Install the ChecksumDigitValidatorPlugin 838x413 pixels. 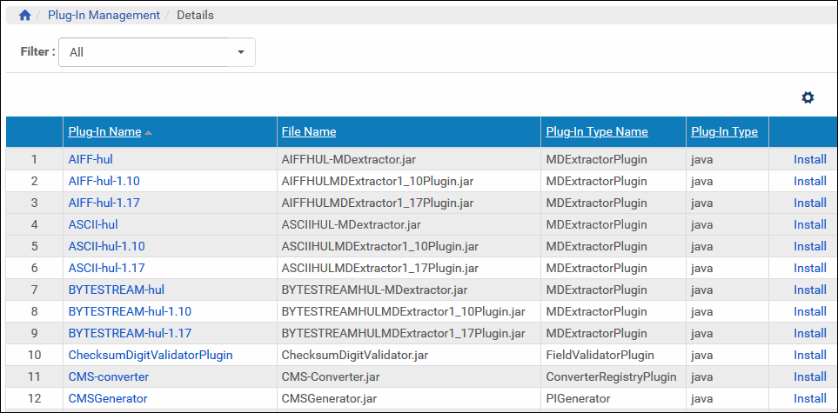pos(809,355)
